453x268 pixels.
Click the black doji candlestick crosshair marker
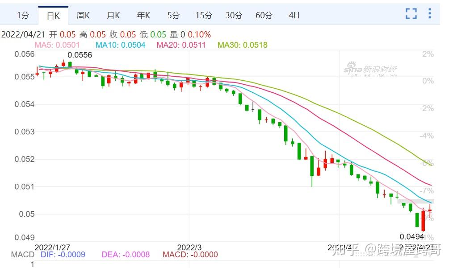(253, 107)
